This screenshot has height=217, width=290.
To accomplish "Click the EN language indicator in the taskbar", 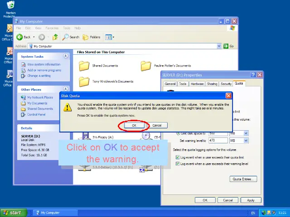I will (x=253, y=213).
